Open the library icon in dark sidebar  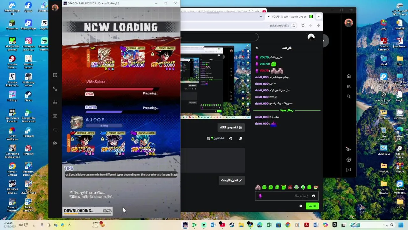coord(349,86)
